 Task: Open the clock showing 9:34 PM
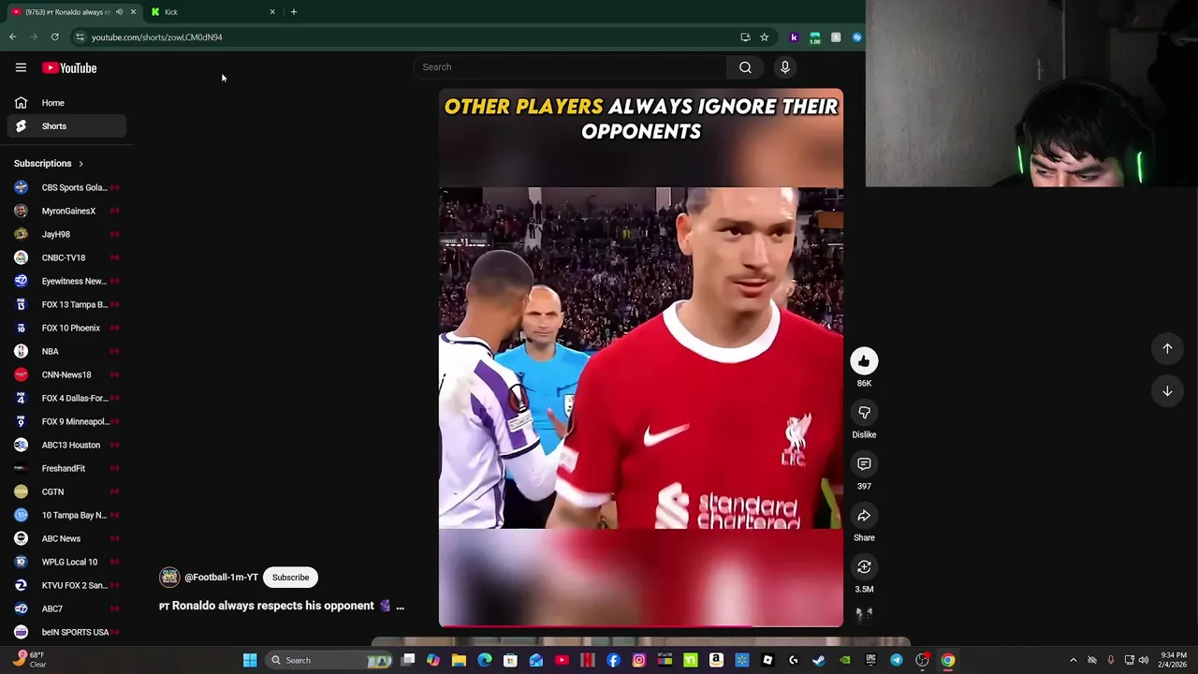1174,660
